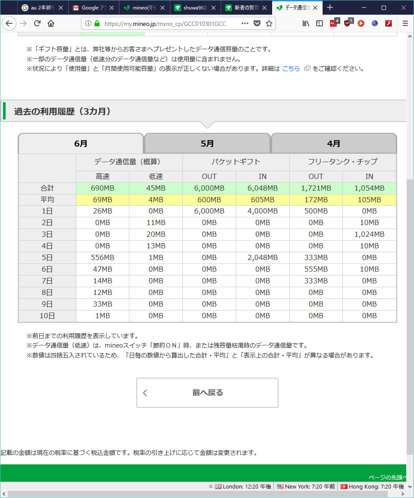Click the 合計 row label

click(47, 188)
